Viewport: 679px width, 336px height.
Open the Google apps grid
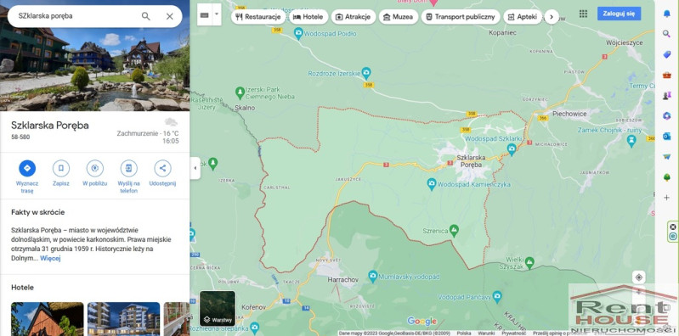[583, 14]
